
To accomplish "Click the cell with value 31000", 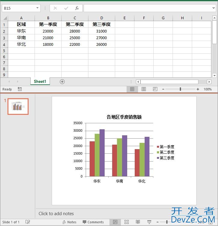I will click(x=102, y=31).
